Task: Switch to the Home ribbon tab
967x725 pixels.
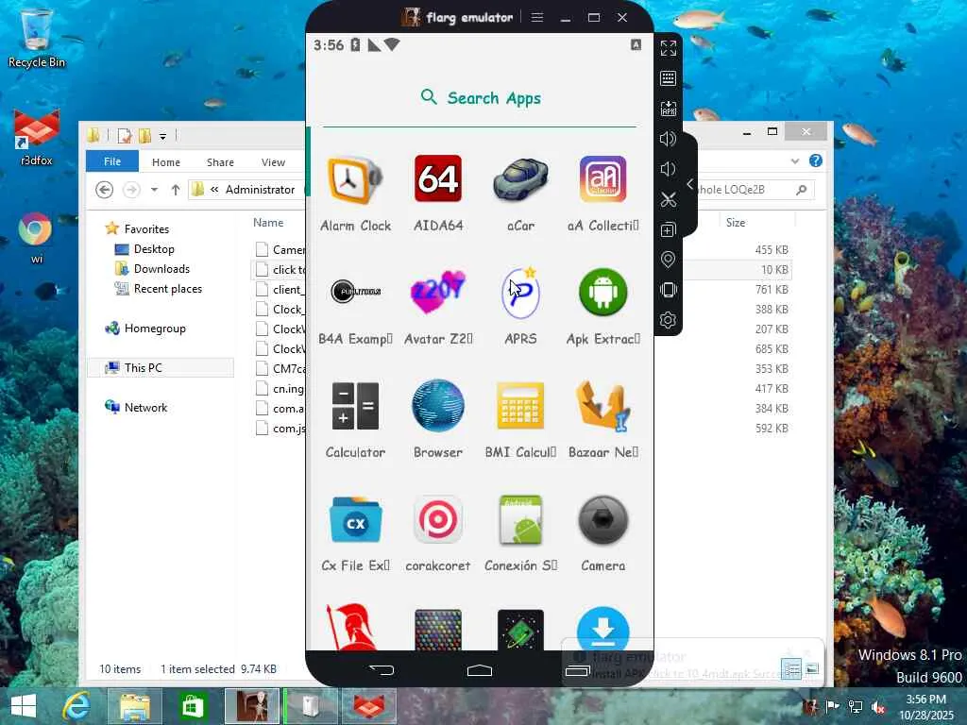Action: click(166, 162)
